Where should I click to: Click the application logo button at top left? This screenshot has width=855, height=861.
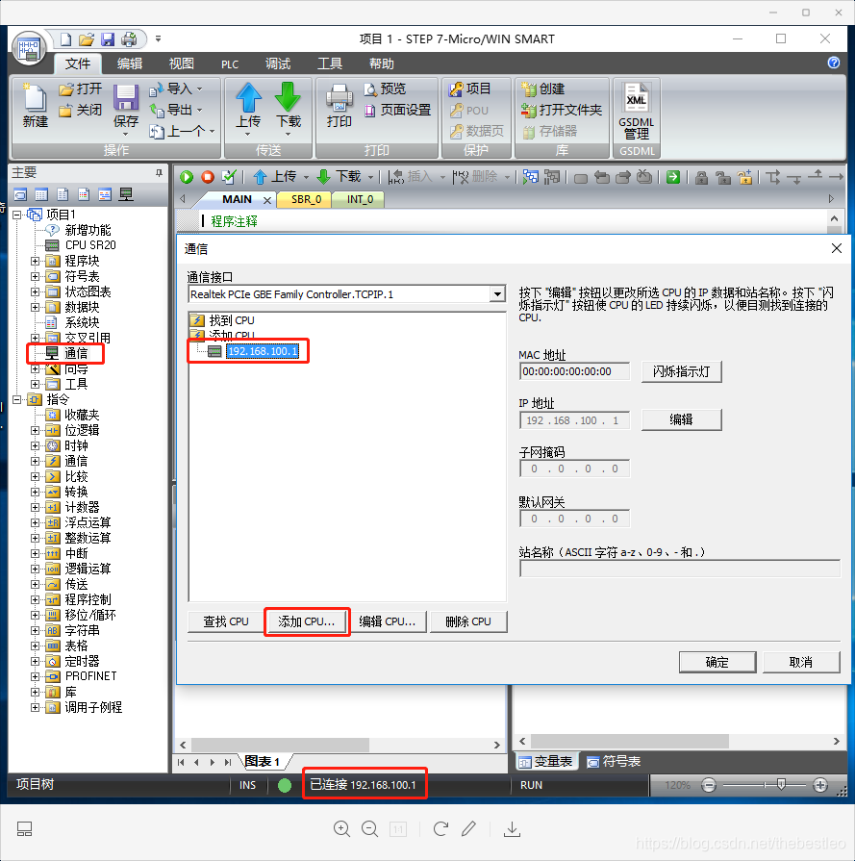coord(29,49)
